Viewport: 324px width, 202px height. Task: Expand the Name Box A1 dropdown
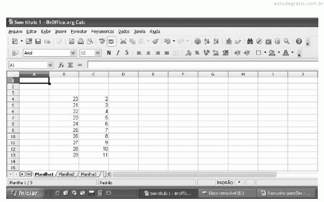(x=50, y=65)
